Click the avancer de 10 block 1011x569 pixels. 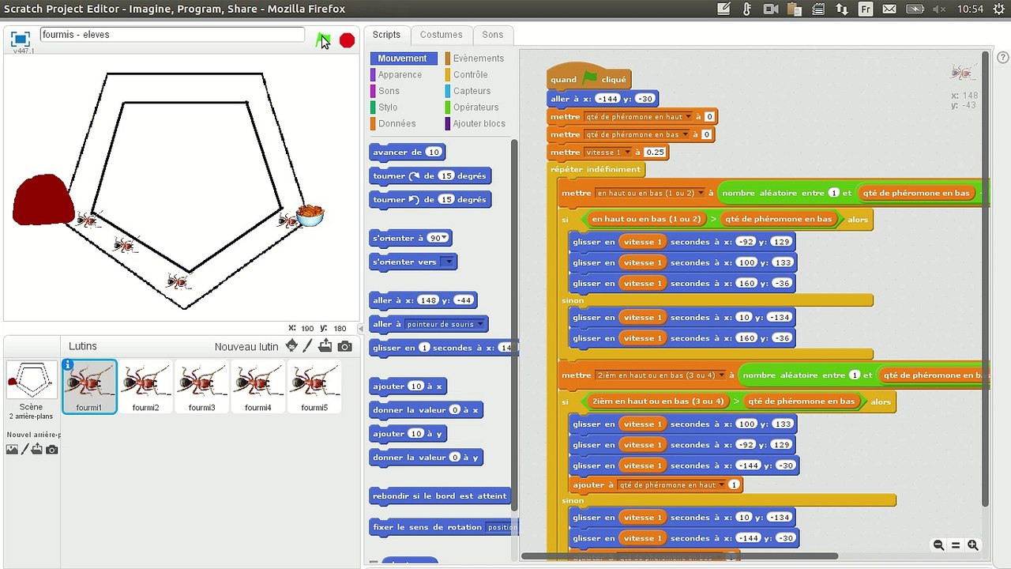click(x=408, y=152)
